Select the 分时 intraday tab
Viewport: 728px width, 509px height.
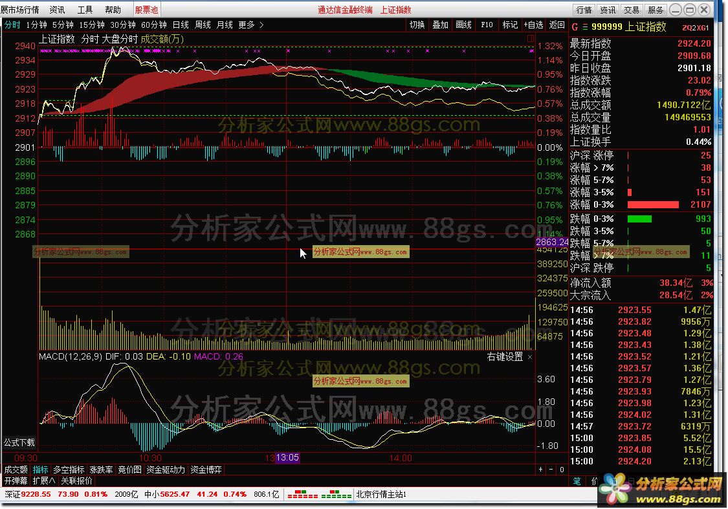pyautogui.click(x=12, y=25)
